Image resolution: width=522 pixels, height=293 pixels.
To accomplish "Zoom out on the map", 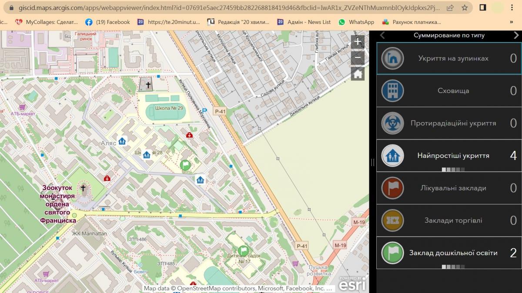I will pyautogui.click(x=358, y=58).
